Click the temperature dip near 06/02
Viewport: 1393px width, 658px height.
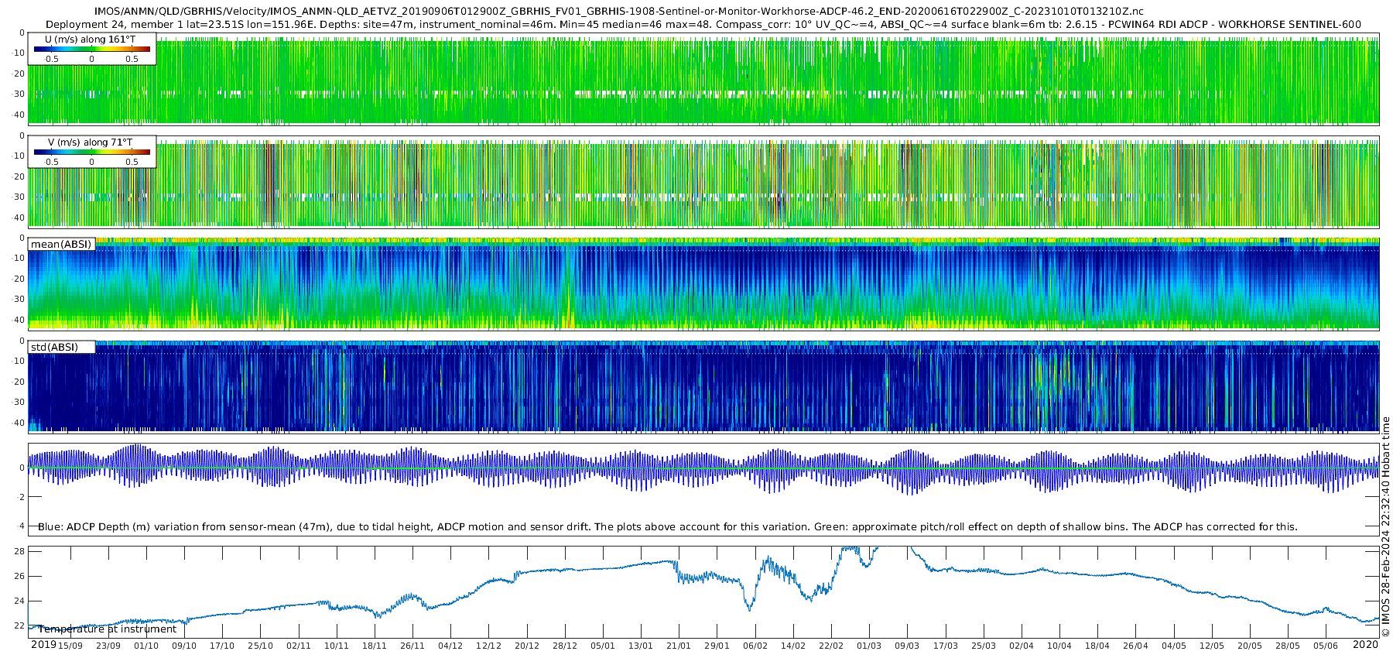(749, 606)
